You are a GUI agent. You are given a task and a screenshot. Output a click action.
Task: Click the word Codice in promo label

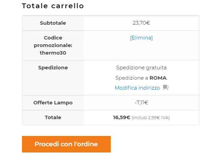point(53,38)
